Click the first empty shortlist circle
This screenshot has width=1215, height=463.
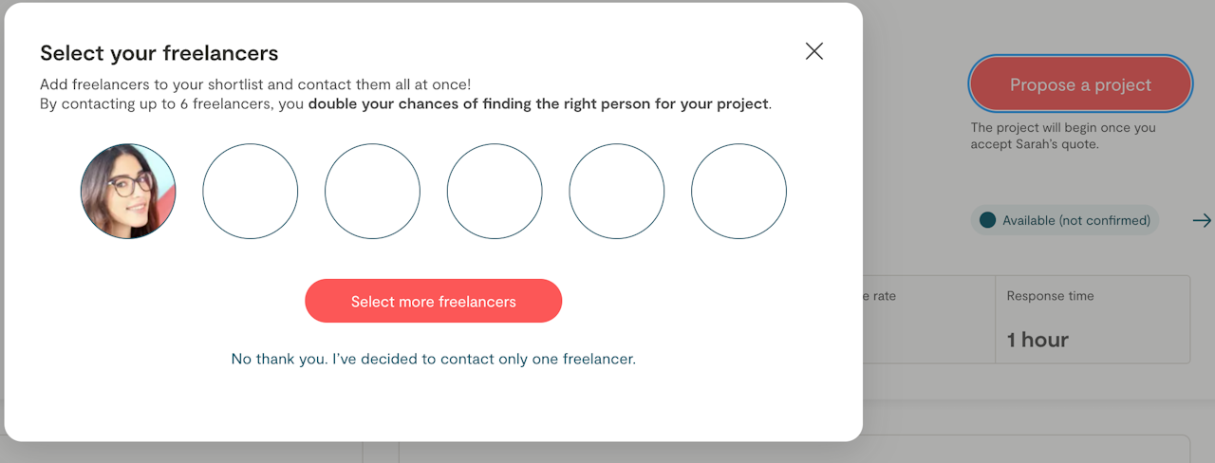(x=251, y=191)
